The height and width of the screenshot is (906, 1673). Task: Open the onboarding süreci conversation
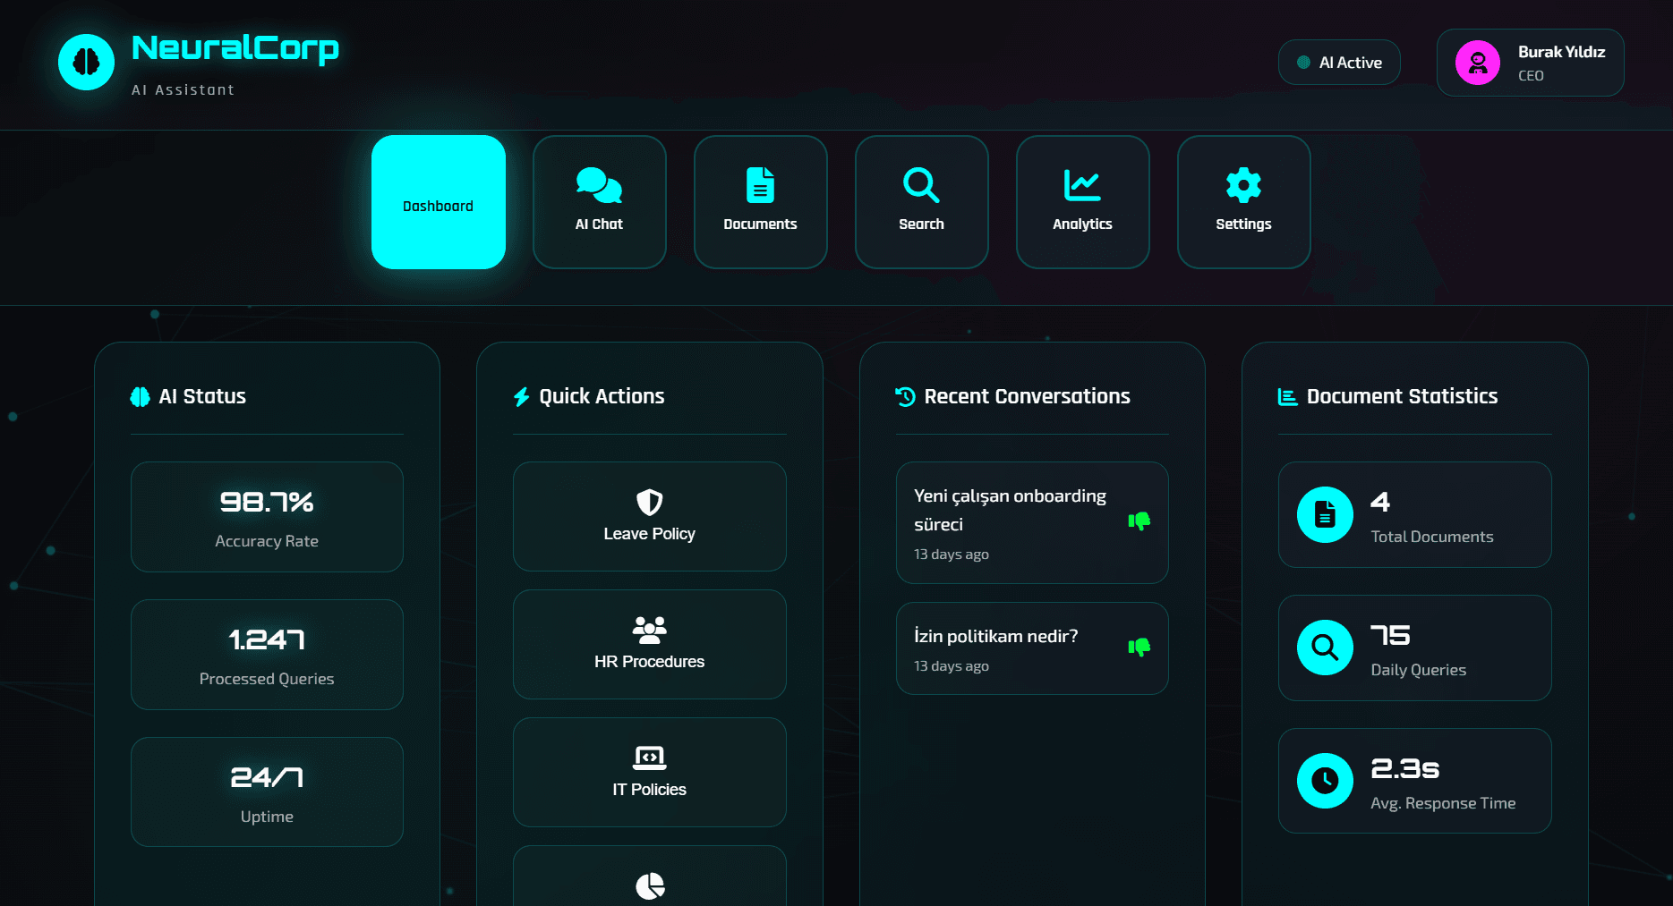click(1010, 521)
